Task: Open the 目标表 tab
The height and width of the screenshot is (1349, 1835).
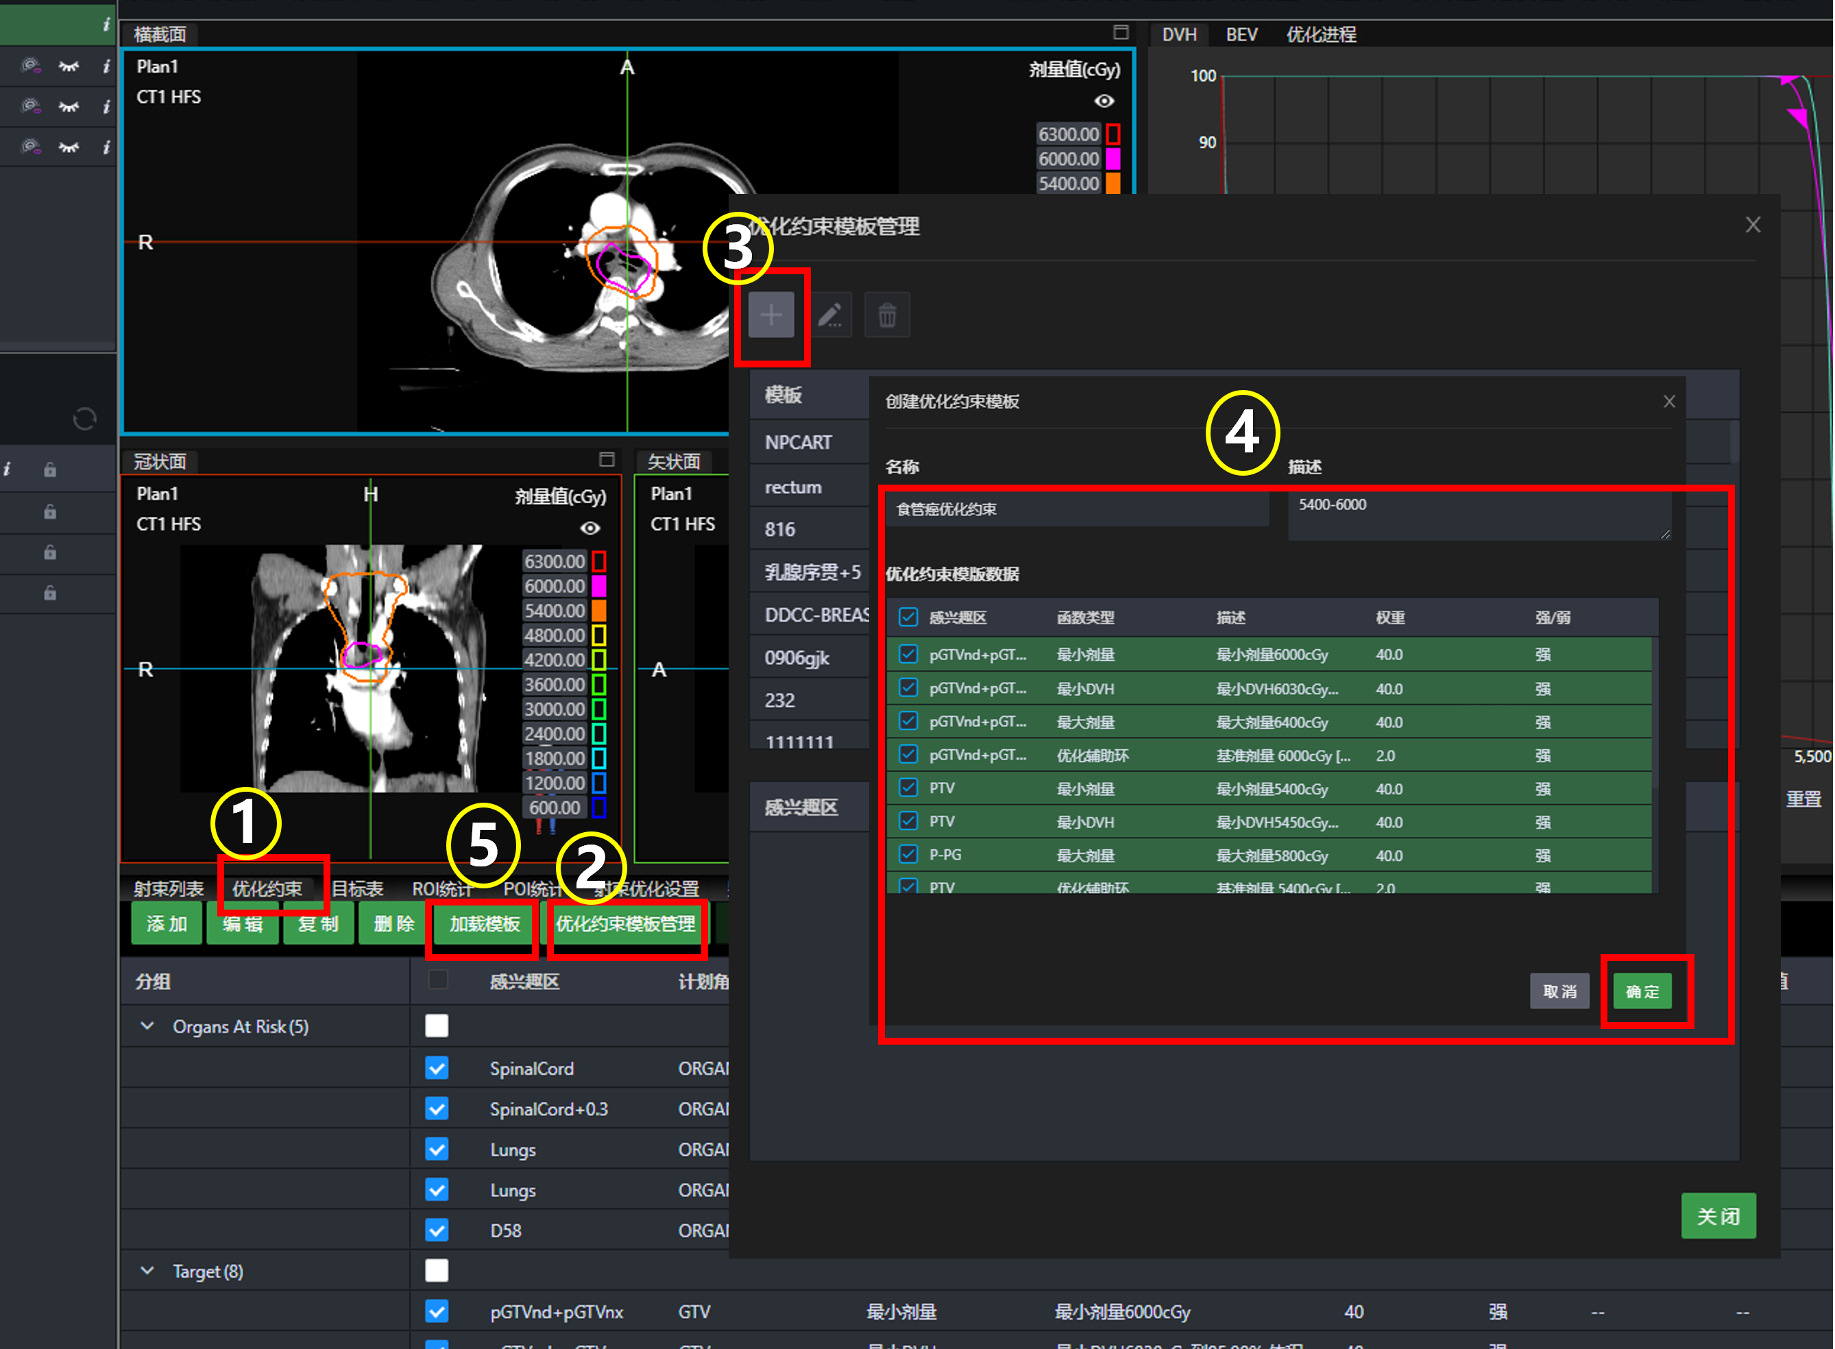Action: 358,888
